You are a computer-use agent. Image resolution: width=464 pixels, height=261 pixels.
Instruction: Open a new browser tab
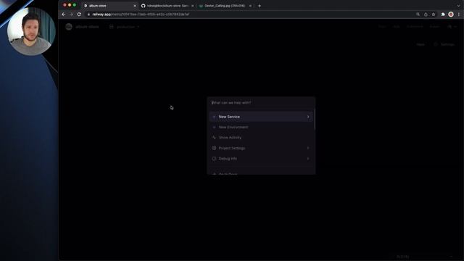pyautogui.click(x=260, y=6)
